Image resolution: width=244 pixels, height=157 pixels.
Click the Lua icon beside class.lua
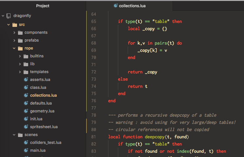click(26, 88)
